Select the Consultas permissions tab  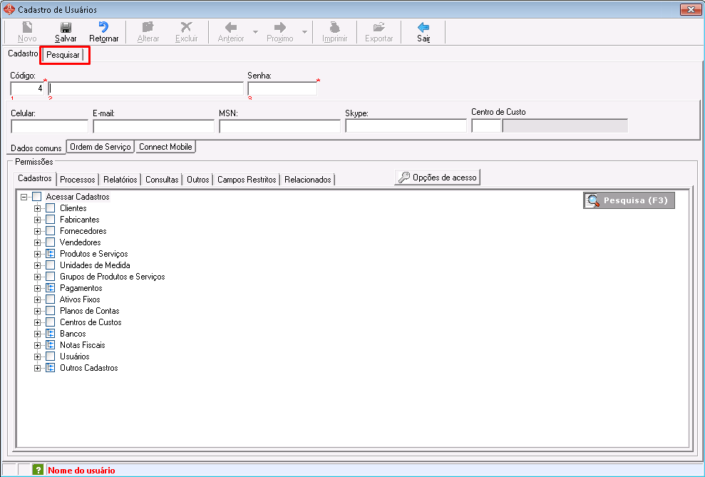162,180
